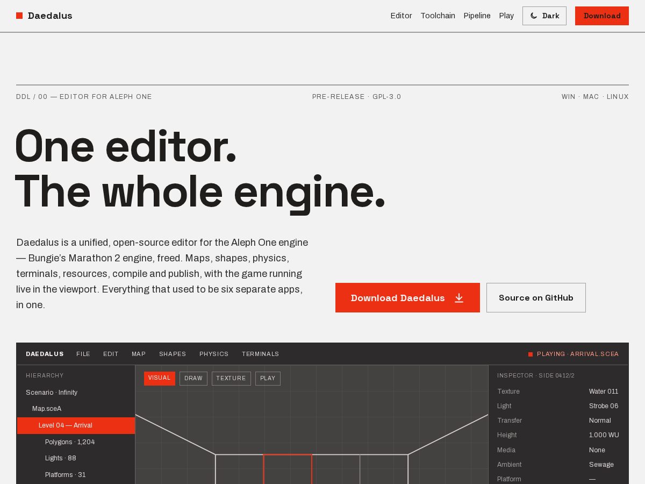Click the Daedalus red square logo

click(x=19, y=16)
